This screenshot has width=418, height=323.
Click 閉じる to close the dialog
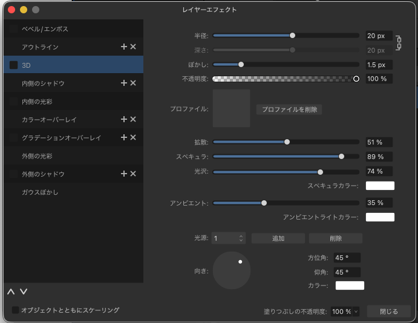click(x=389, y=312)
